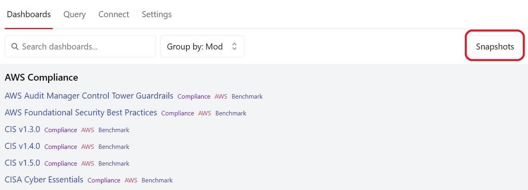Open the CIS v1.3.0 benchmark
The height and width of the screenshot is (190, 528).
pos(22,129)
